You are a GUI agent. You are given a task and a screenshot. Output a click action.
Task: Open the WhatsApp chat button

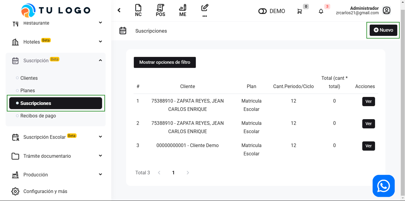tap(383, 186)
